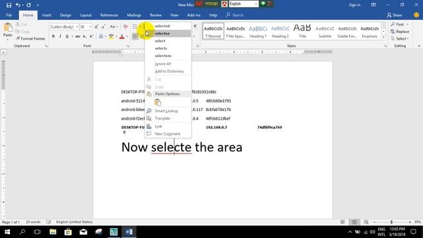Click the Share button
The width and height of the screenshot is (423, 238).
pos(395,15)
